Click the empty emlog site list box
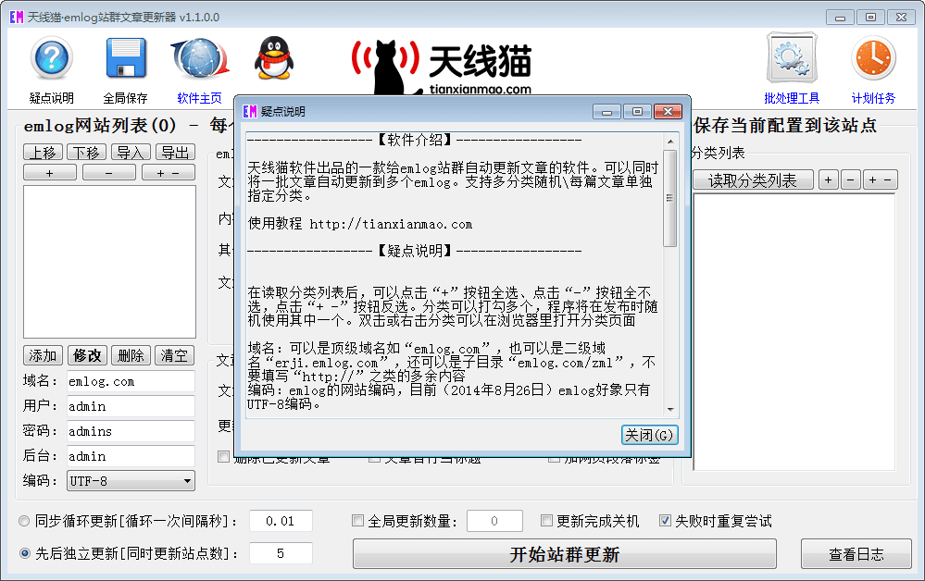This screenshot has width=925, height=581. coord(110,262)
